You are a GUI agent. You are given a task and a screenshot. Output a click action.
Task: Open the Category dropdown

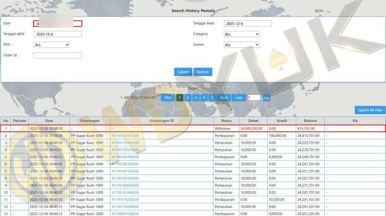242,34
